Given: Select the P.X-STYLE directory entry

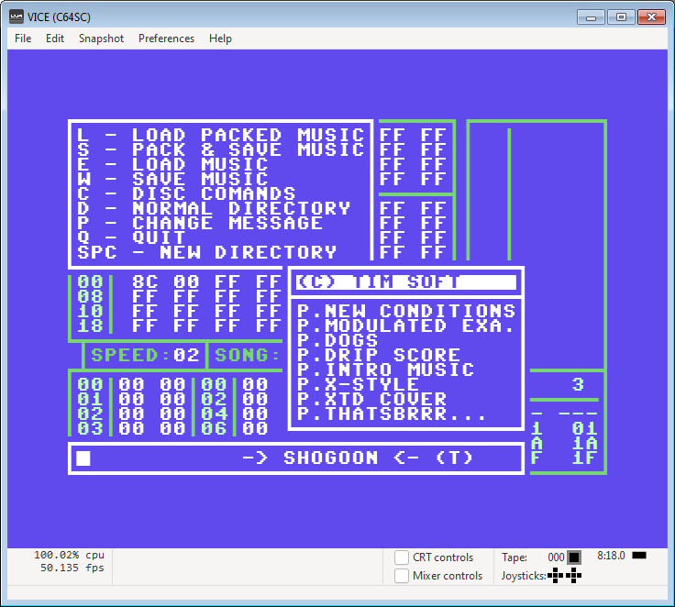Looking at the screenshot, I should point(358,384).
